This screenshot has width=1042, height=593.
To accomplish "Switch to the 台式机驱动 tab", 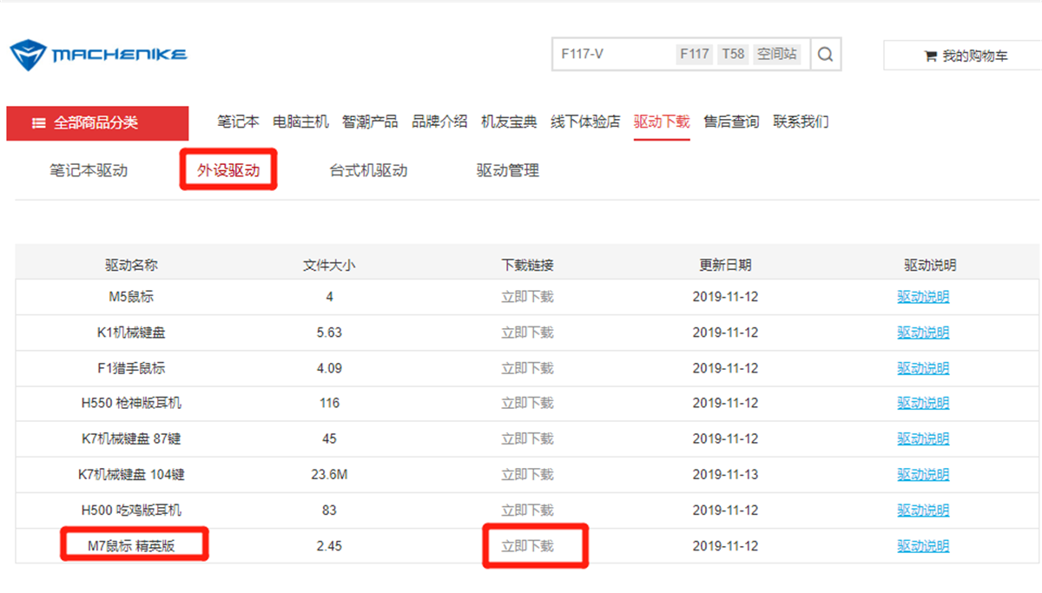I will click(368, 170).
